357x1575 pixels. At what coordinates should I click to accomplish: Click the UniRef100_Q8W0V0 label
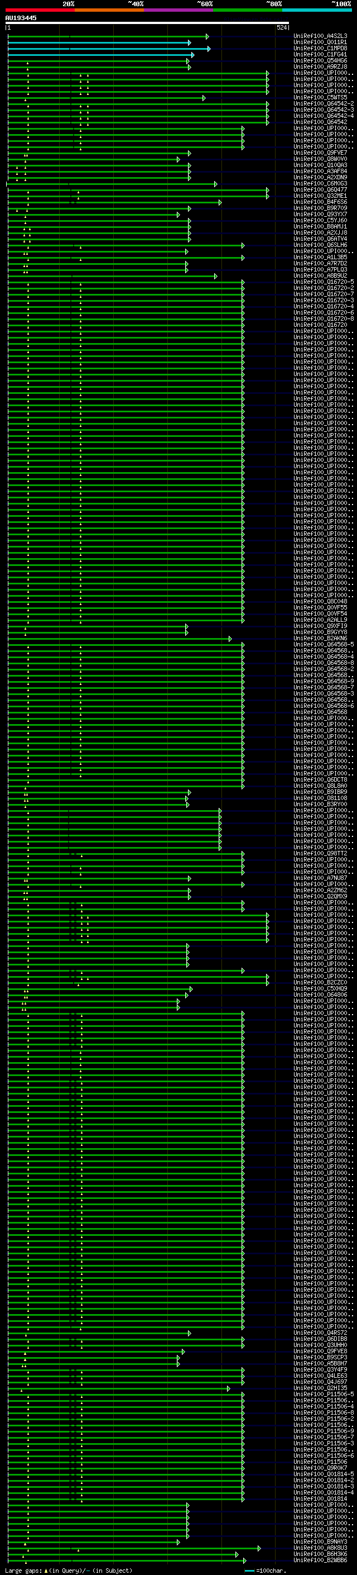pyautogui.click(x=320, y=159)
